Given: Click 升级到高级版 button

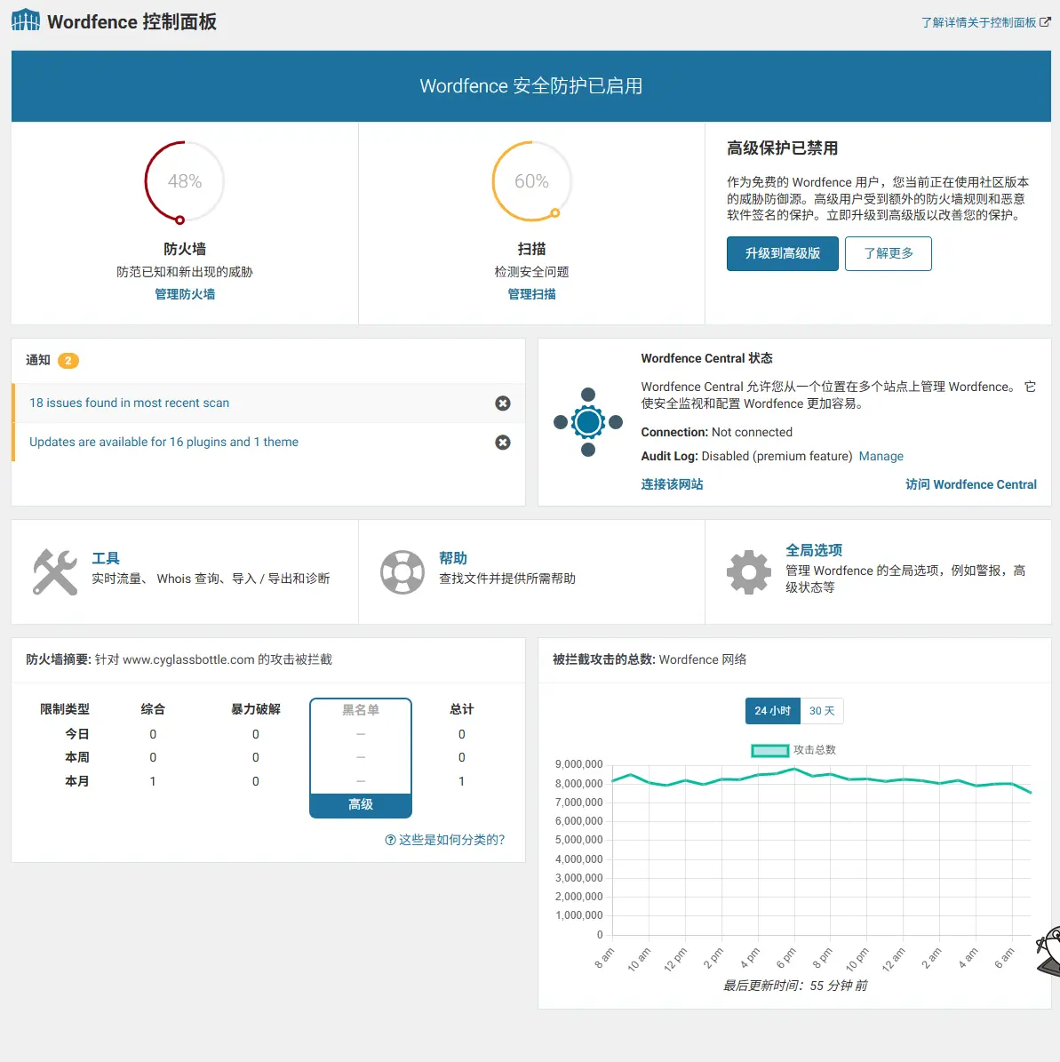Looking at the screenshot, I should pyautogui.click(x=782, y=253).
